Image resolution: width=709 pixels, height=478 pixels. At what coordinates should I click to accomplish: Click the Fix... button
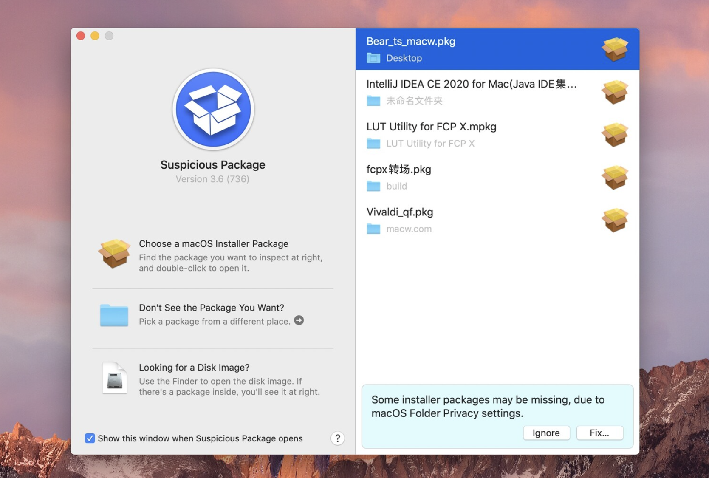tap(599, 433)
